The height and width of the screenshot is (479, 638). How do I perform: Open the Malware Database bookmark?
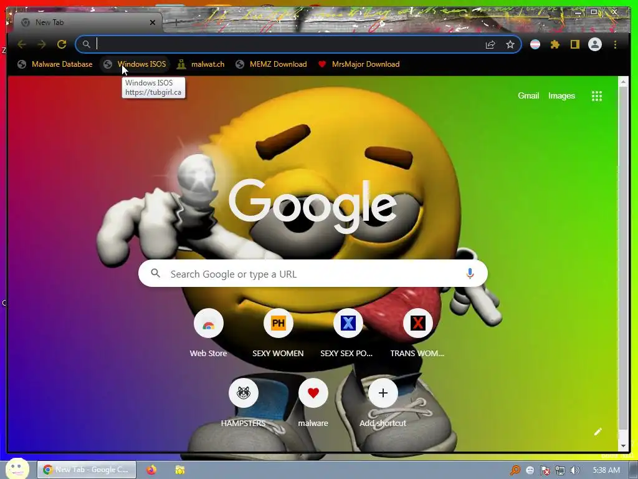[55, 64]
